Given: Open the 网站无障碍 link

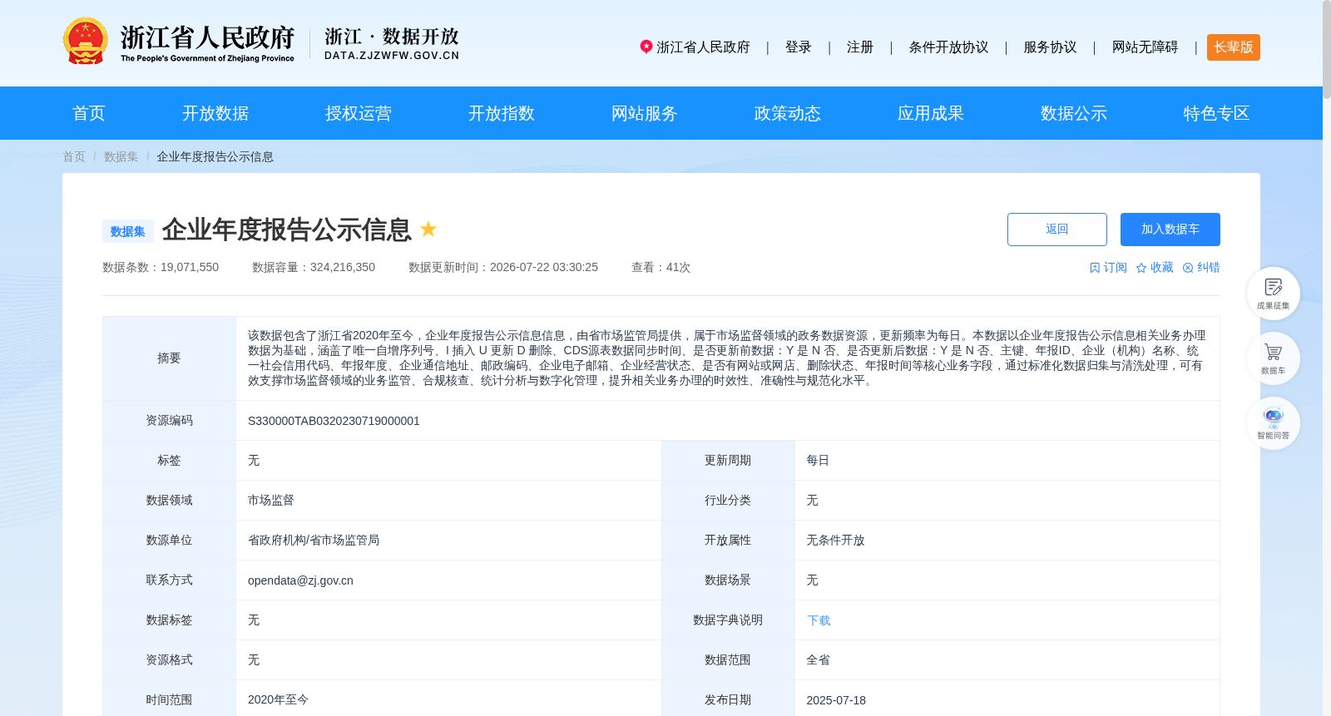Looking at the screenshot, I should coord(1145,47).
